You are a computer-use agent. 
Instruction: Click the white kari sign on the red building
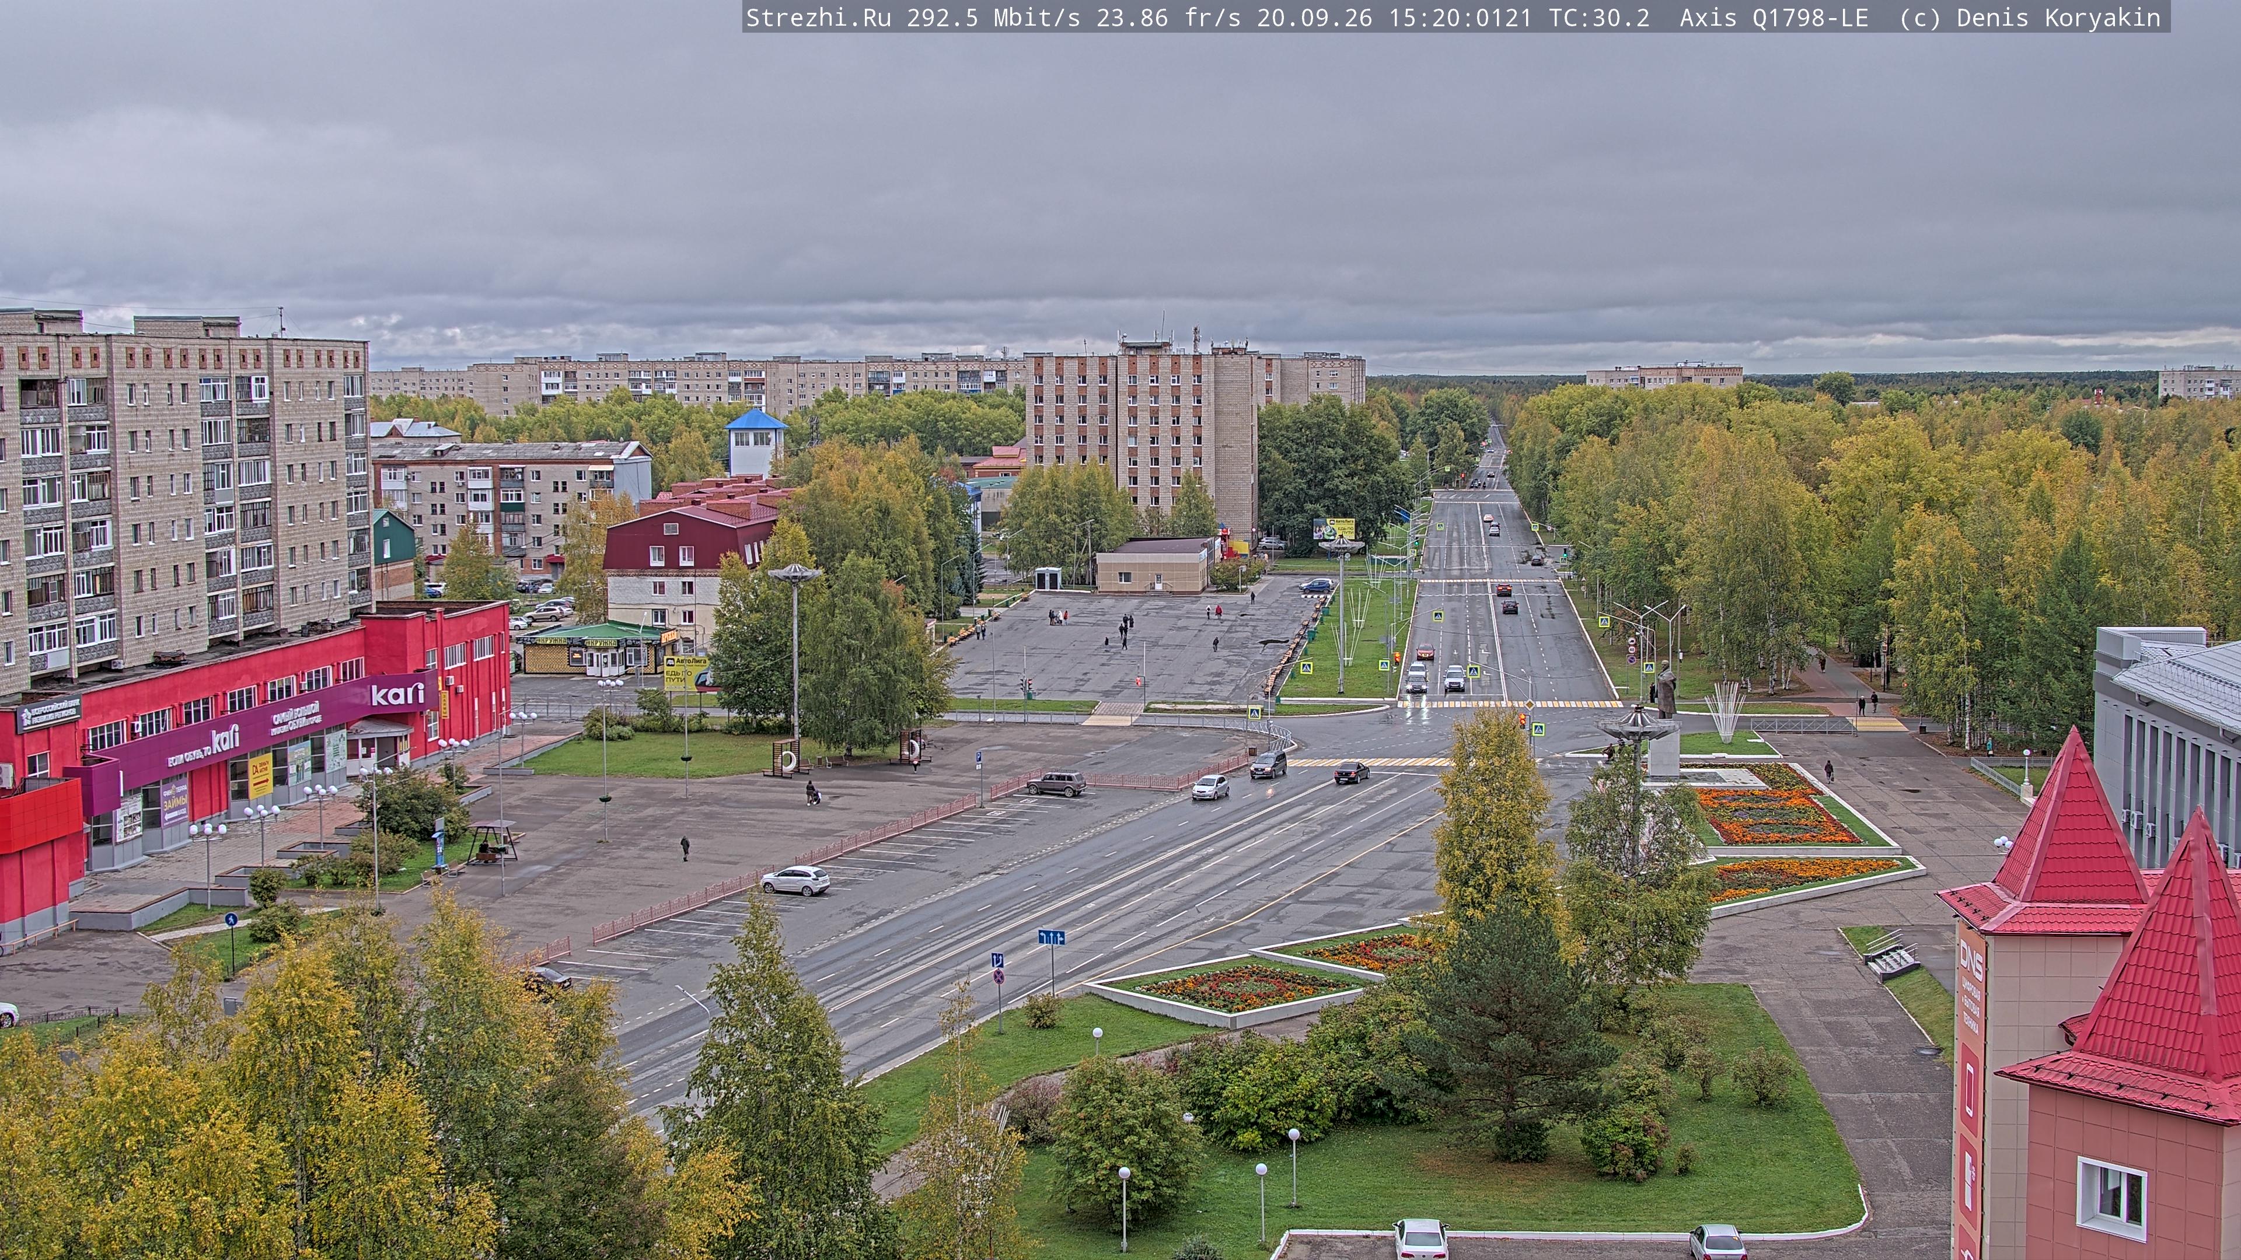coord(399,694)
